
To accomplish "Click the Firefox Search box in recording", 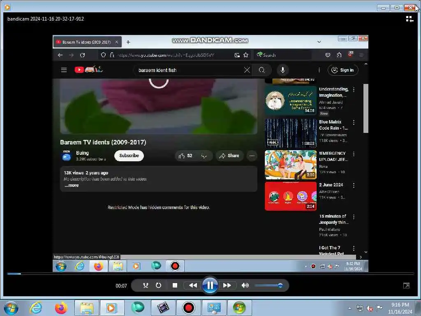I will pyautogui.click(x=282, y=55).
